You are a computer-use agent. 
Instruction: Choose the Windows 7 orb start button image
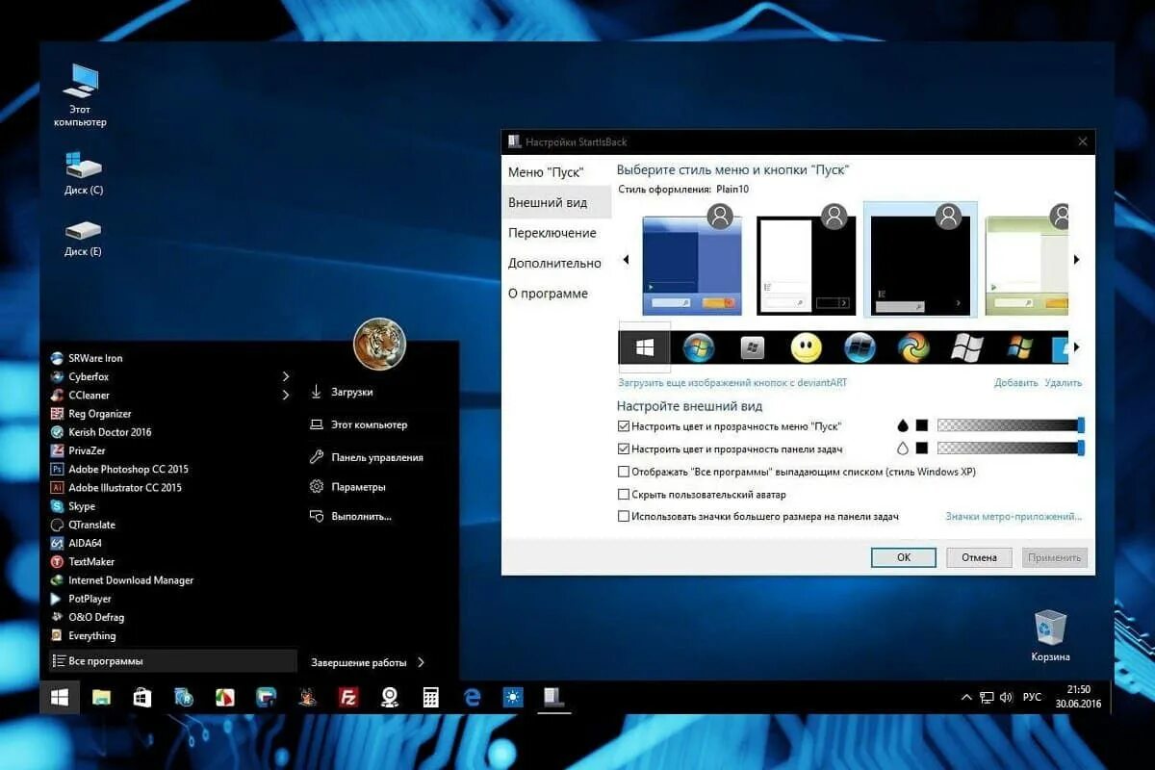click(699, 347)
